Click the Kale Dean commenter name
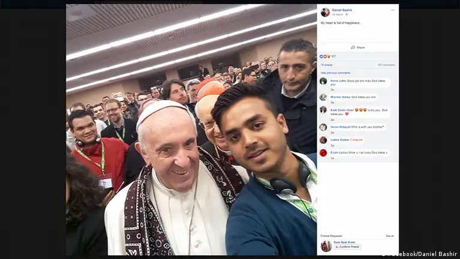 coord(338,110)
